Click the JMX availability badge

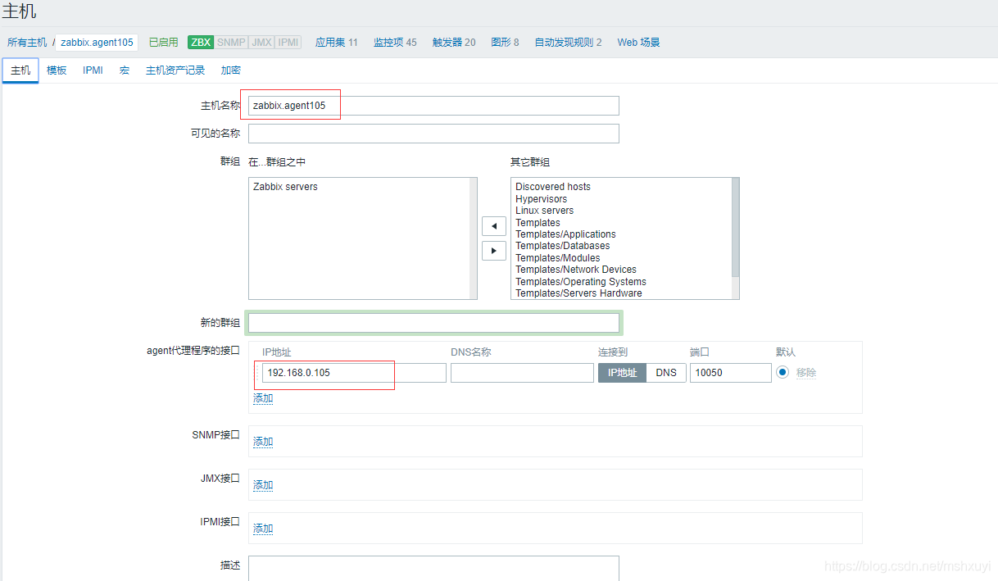(x=261, y=42)
